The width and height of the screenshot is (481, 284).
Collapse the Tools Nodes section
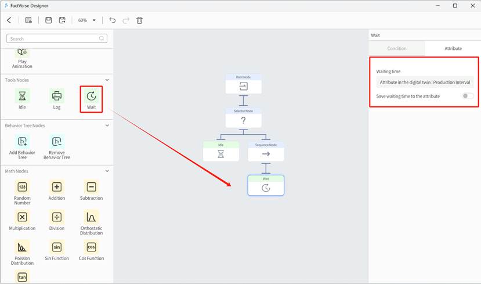click(107, 80)
